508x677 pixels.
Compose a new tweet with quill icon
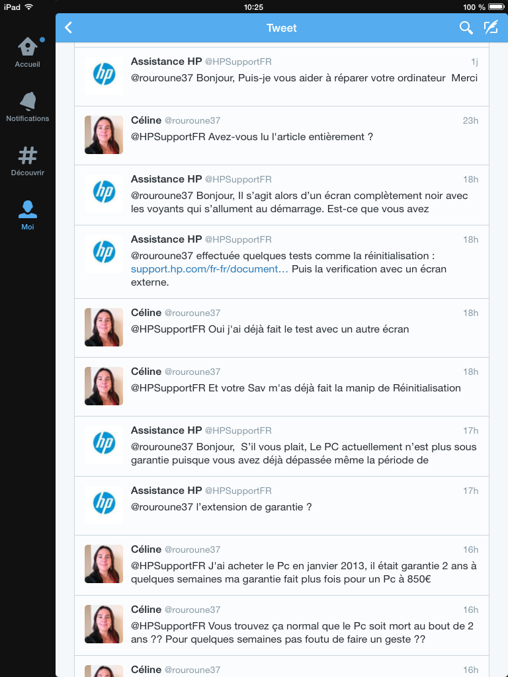click(491, 28)
